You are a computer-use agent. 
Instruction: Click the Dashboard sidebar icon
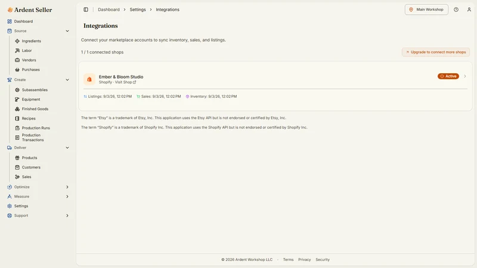coord(10,21)
